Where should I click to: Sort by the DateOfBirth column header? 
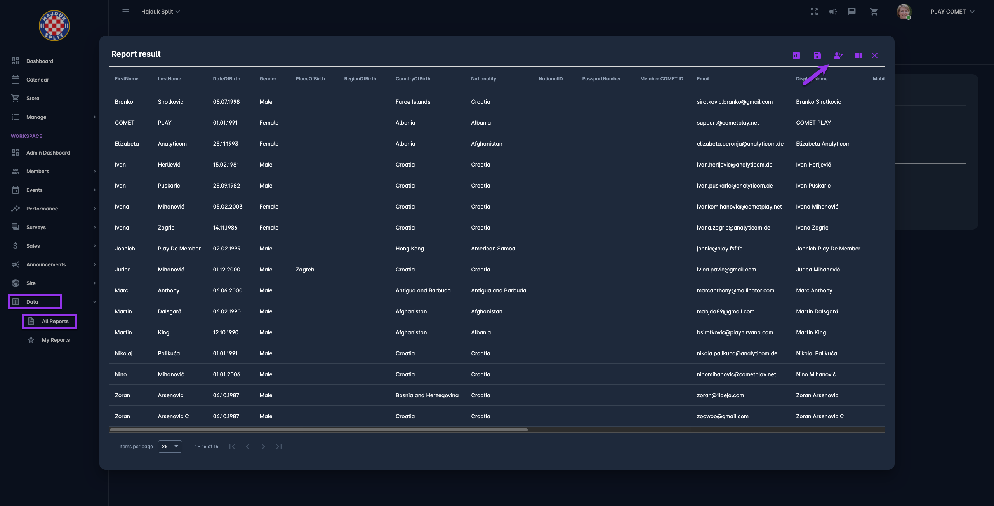pyautogui.click(x=226, y=79)
